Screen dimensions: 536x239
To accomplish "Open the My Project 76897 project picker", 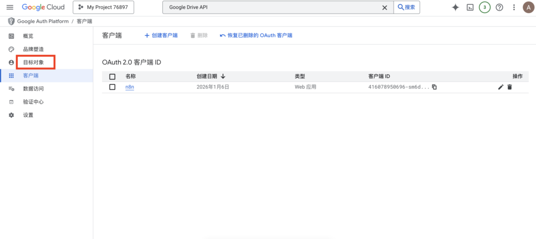I will (103, 7).
